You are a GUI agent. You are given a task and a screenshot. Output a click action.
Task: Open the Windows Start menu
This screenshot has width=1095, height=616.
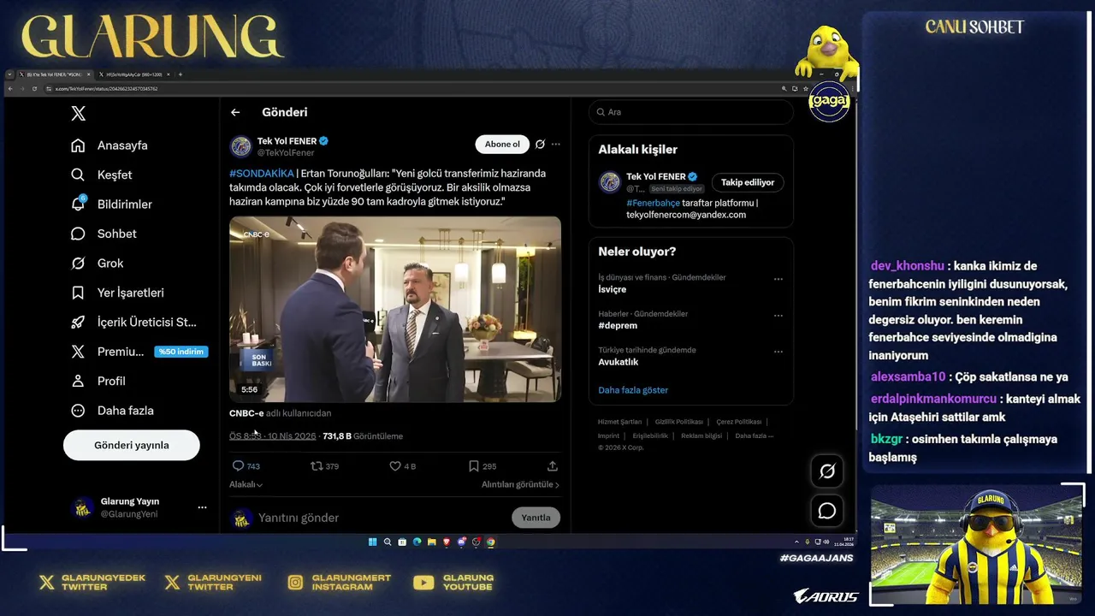[373, 542]
